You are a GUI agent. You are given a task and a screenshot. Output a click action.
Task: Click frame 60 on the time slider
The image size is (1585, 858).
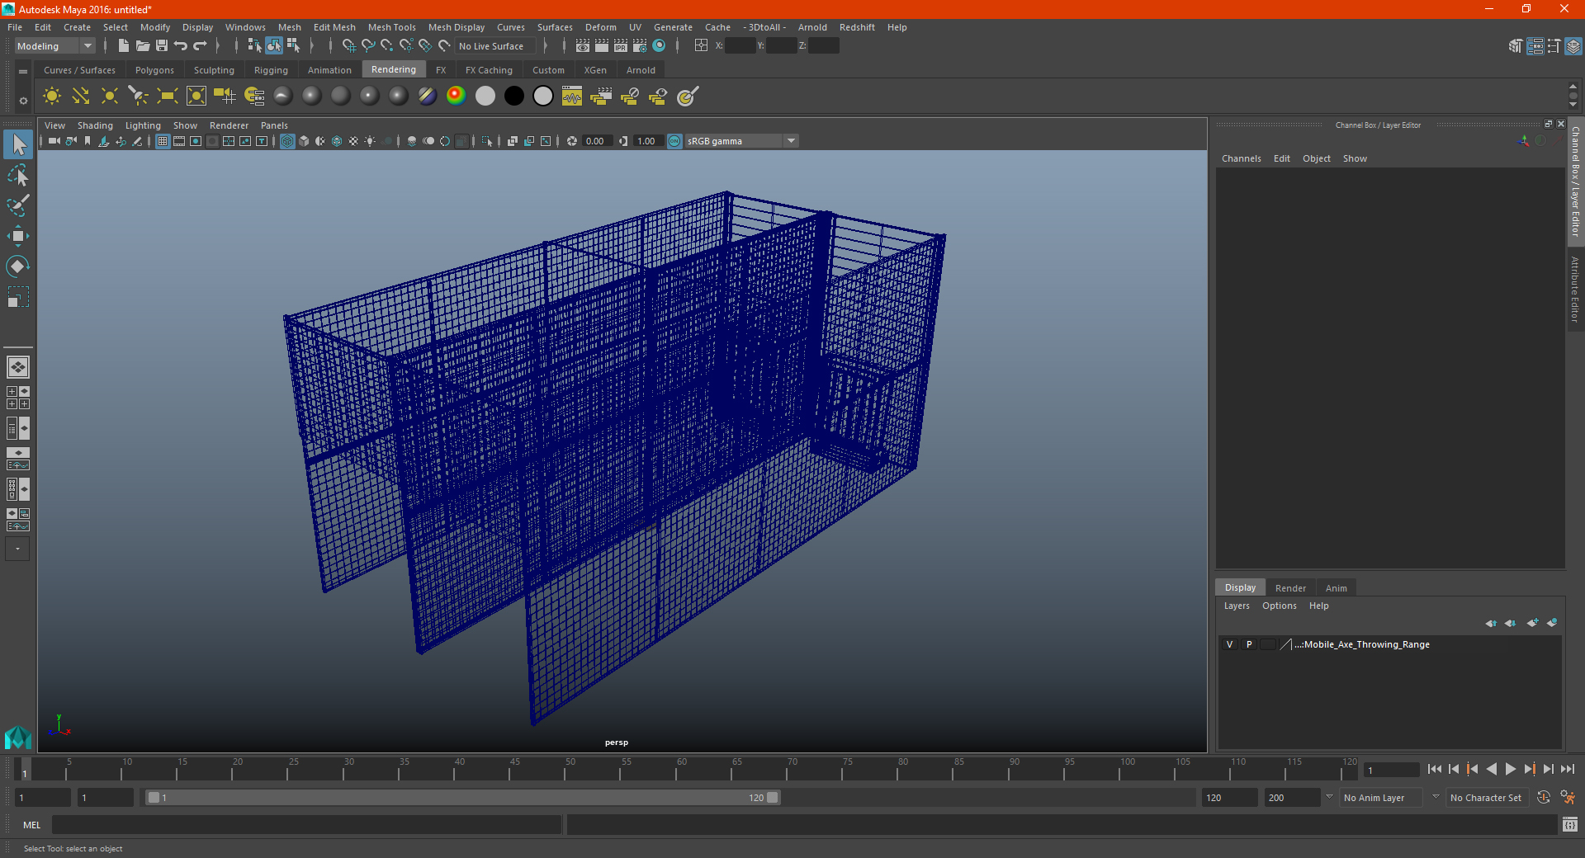click(682, 769)
